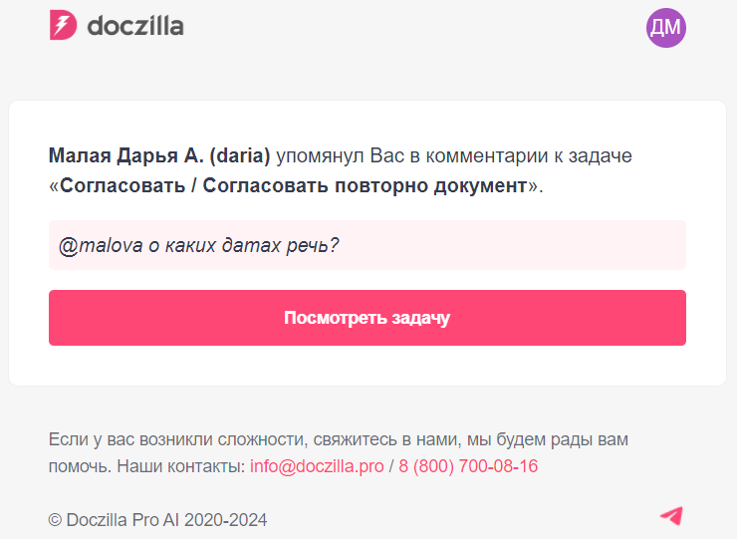Click the phrase упомянул Вас в комментарии

(426, 156)
